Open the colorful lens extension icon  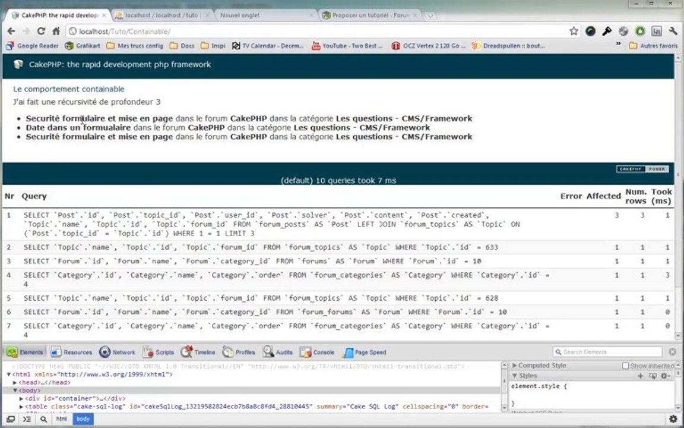[590, 31]
